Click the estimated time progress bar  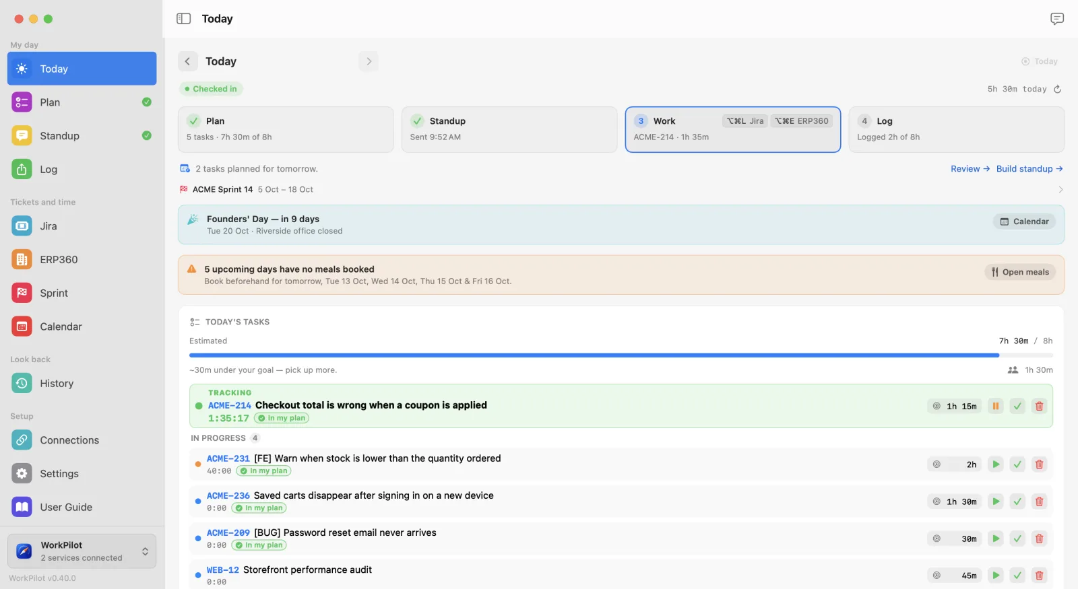point(621,355)
